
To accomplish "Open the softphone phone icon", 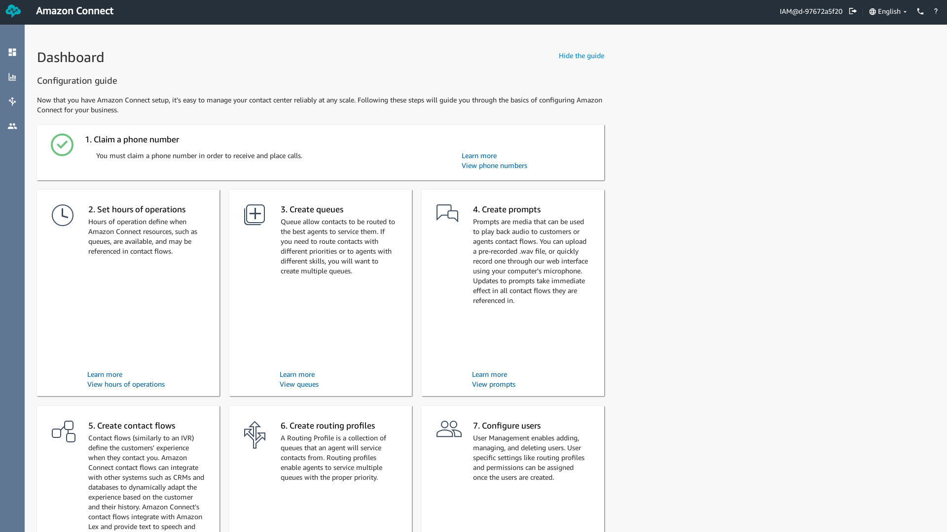I will (920, 11).
